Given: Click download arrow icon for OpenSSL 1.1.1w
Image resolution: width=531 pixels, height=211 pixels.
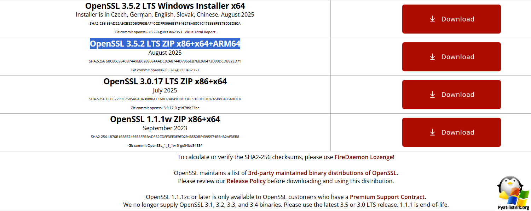Looking at the screenshot, I should click(x=432, y=132).
